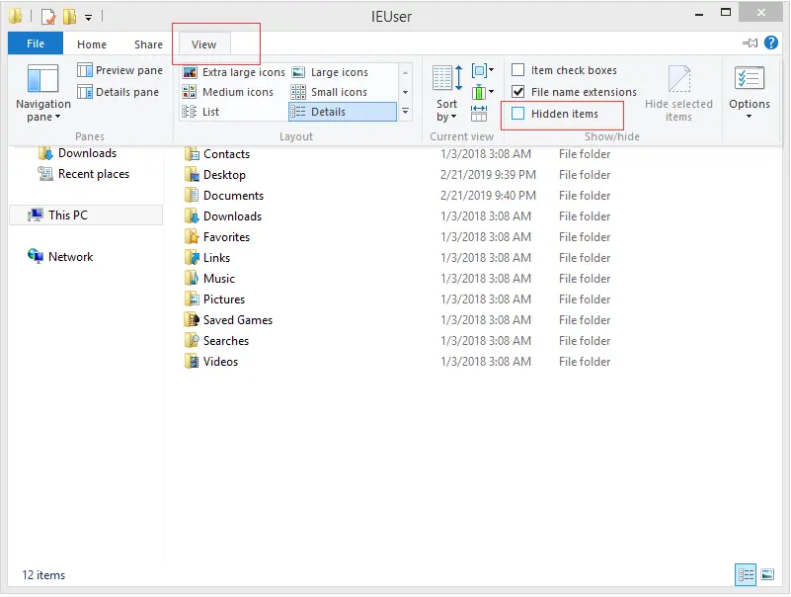This screenshot has height=597, width=791.
Task: Click the title bar folder icon
Action: (x=16, y=16)
